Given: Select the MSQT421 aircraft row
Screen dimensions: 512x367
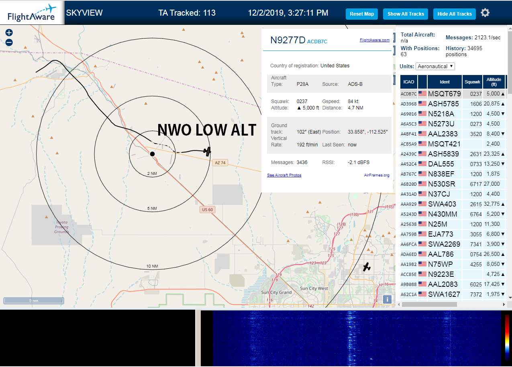Looking at the screenshot, I should (453, 144).
